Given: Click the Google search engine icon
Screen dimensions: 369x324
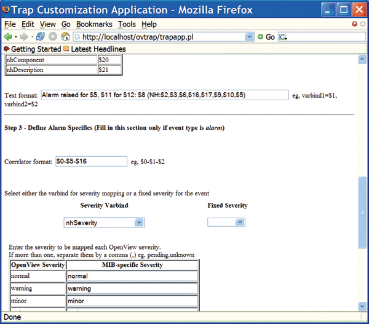Looking at the screenshot, I should [x=284, y=37].
